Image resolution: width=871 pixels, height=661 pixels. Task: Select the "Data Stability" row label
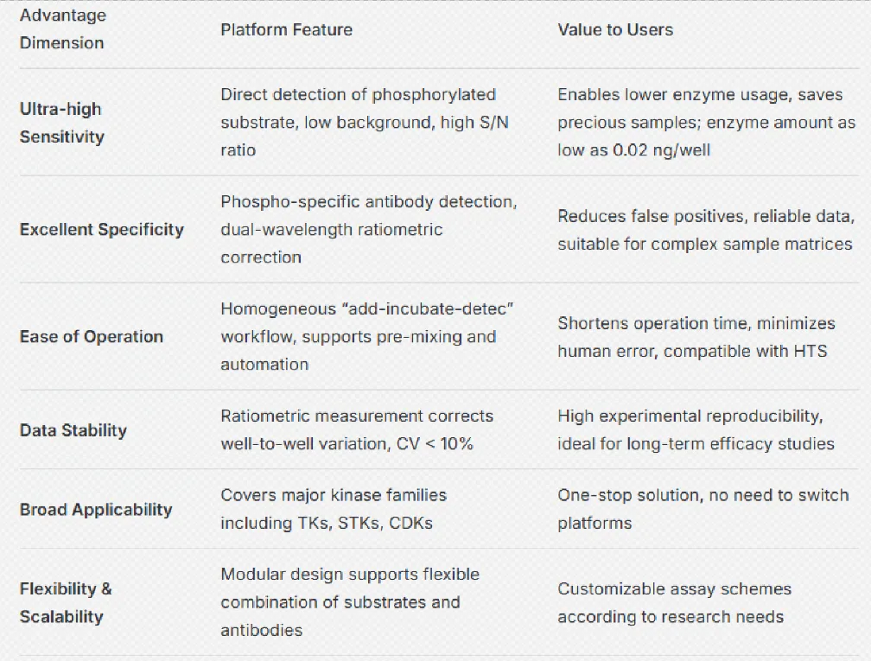point(73,430)
